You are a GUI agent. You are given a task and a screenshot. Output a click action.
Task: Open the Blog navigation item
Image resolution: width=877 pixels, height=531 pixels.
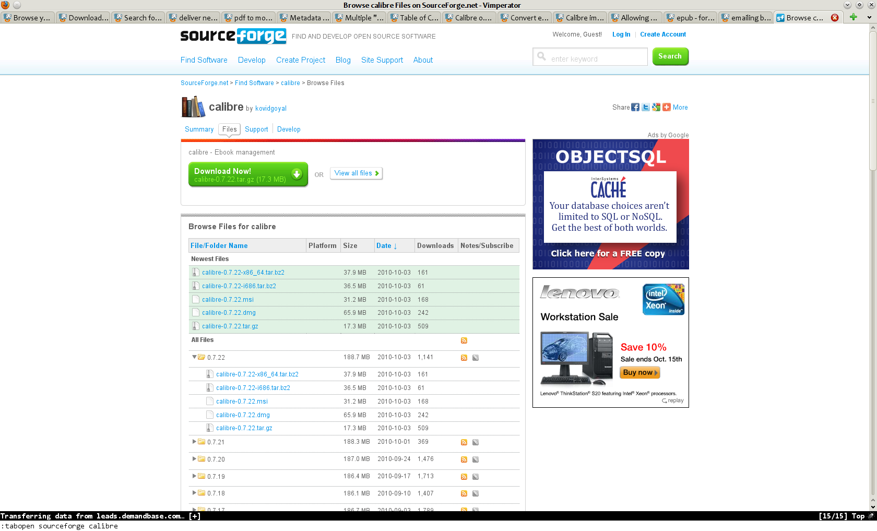tap(343, 60)
